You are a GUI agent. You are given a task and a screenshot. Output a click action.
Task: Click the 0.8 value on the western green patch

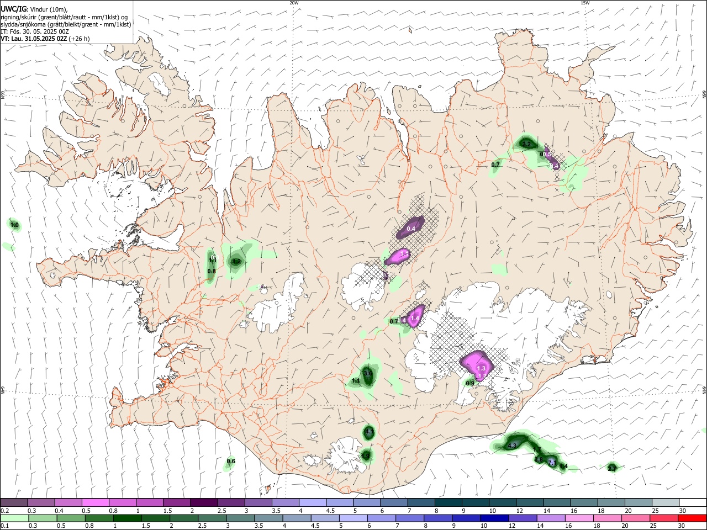(x=212, y=271)
